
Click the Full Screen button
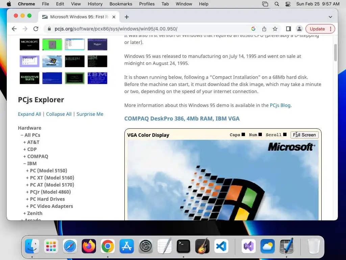pos(304,135)
